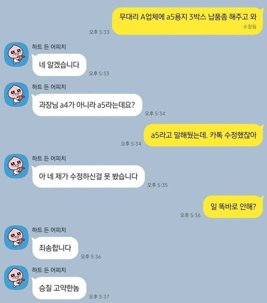Tap the avatar beside '못 봤습니다' message
The height and width of the screenshot is (303, 267).
coord(16,166)
